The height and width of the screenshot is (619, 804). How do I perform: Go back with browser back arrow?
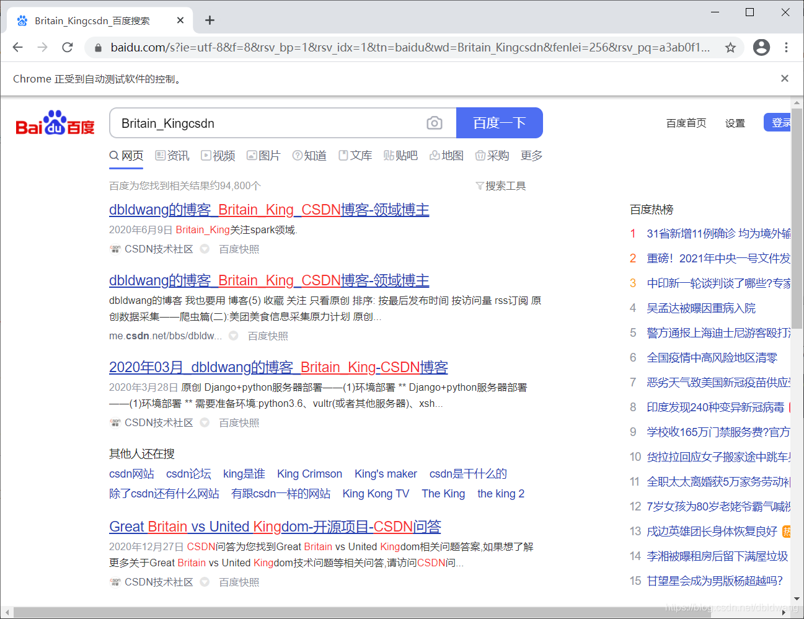(x=18, y=47)
